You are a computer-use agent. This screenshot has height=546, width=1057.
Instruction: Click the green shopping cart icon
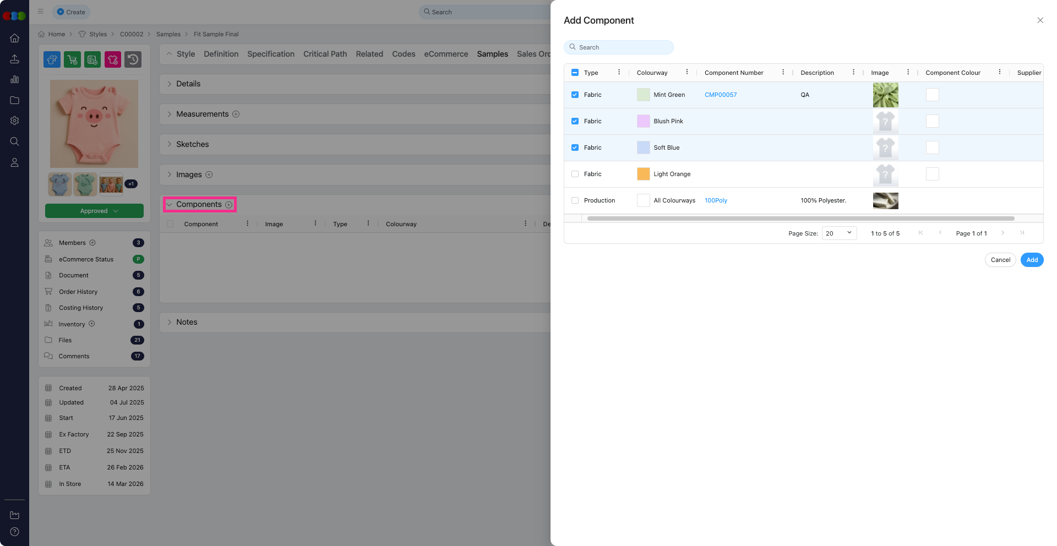[x=72, y=59]
